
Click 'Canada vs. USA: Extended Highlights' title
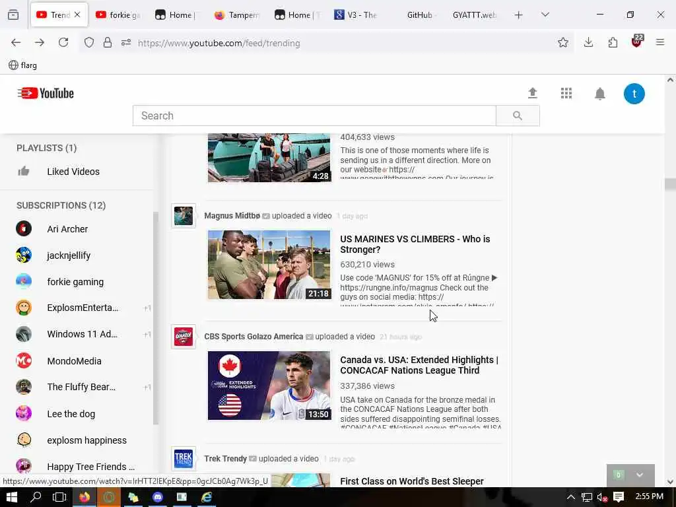point(419,365)
